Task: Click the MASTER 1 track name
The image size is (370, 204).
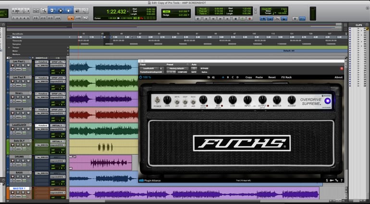Action: click(x=19, y=189)
